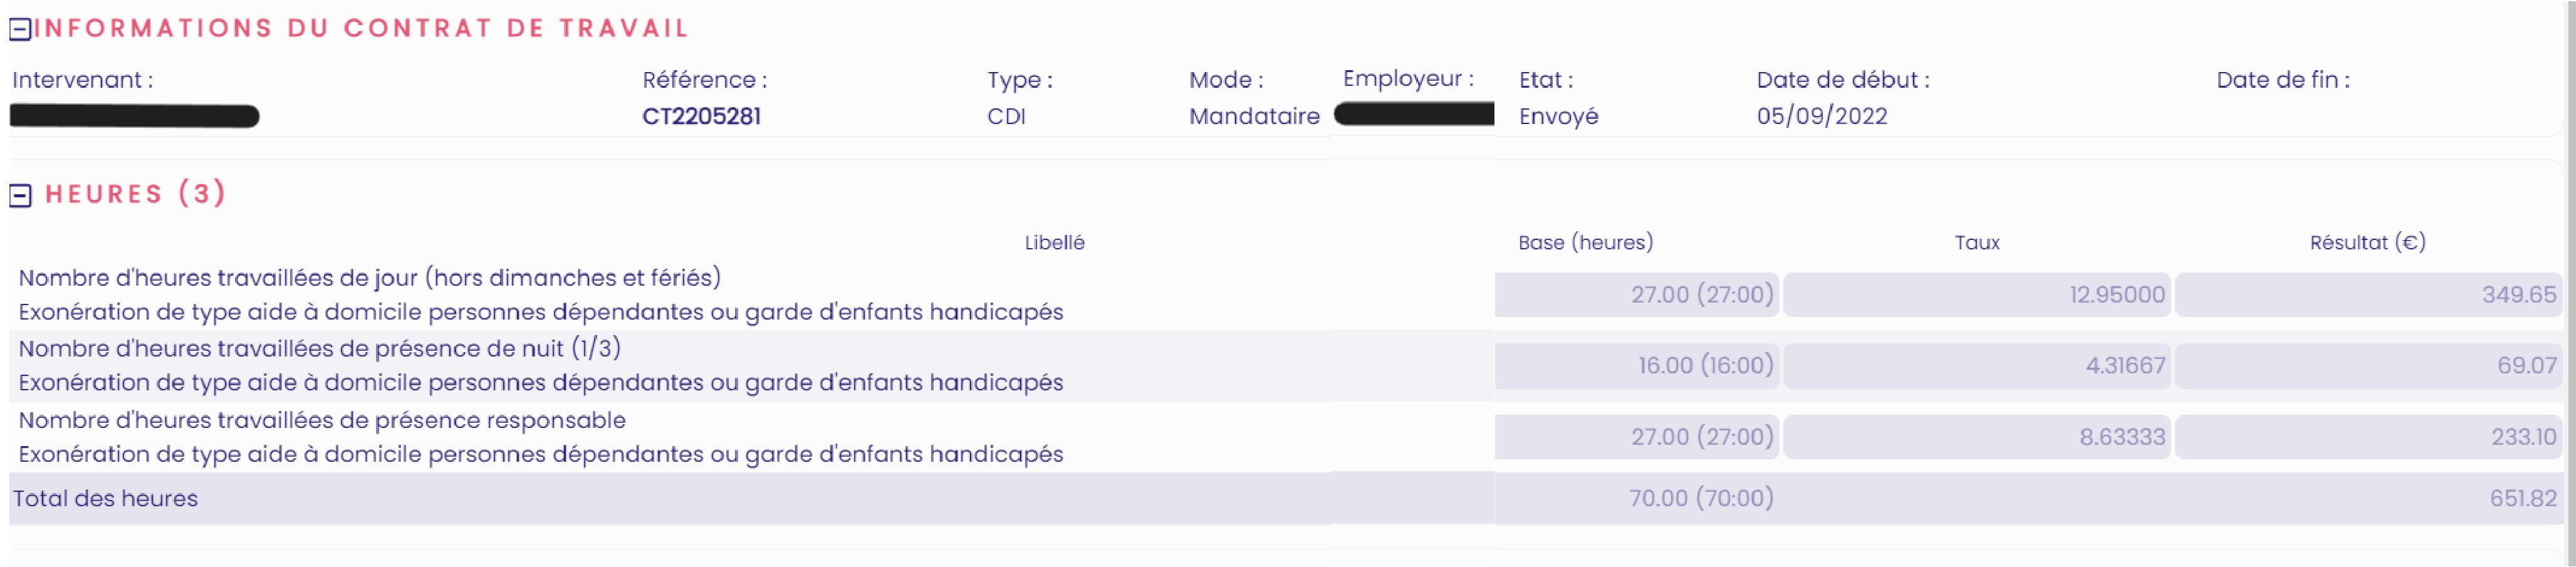Select base hours field 27.00 for day hours

coord(1637,295)
